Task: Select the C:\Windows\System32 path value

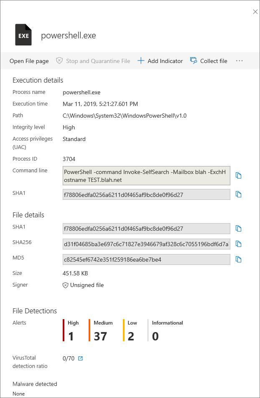Action: coord(125,116)
